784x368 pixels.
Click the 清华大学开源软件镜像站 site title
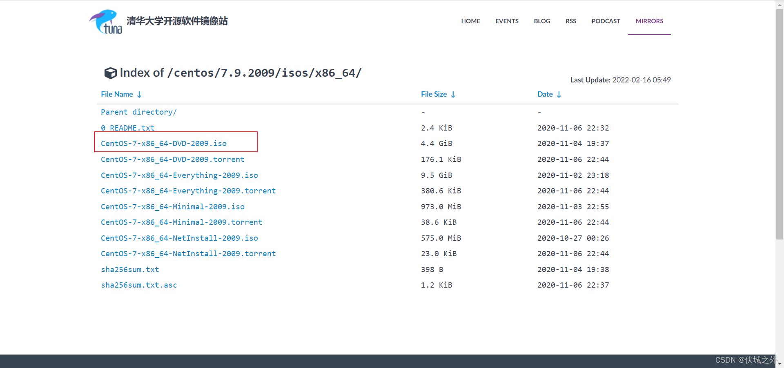(177, 21)
